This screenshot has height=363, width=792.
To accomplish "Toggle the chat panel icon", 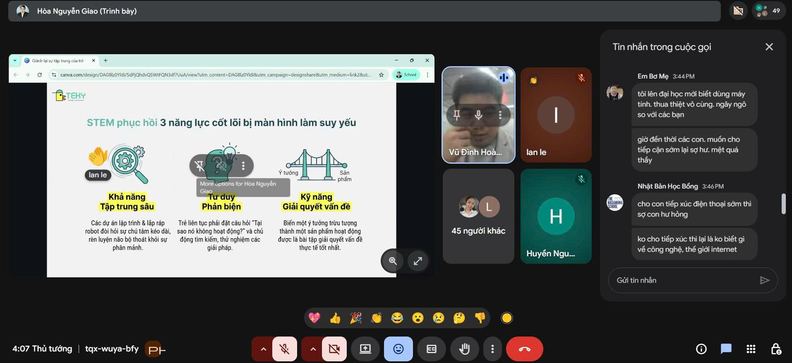I will (x=726, y=349).
